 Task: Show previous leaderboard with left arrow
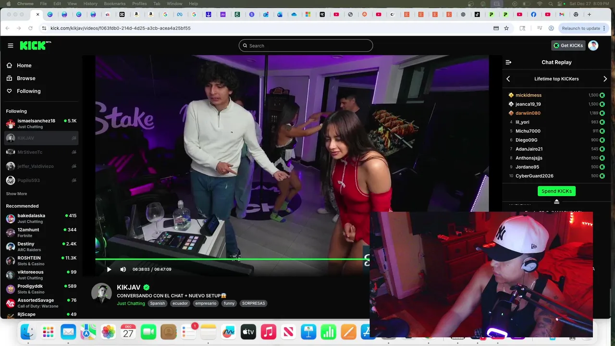(508, 79)
